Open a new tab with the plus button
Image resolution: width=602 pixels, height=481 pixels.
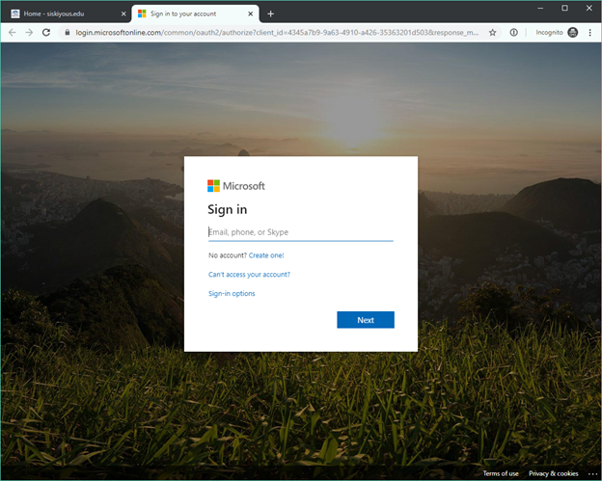coord(271,13)
